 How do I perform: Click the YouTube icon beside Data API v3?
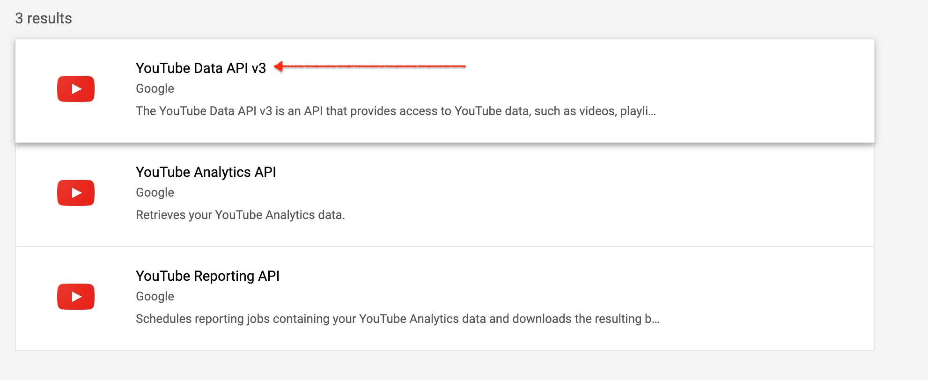[76, 89]
